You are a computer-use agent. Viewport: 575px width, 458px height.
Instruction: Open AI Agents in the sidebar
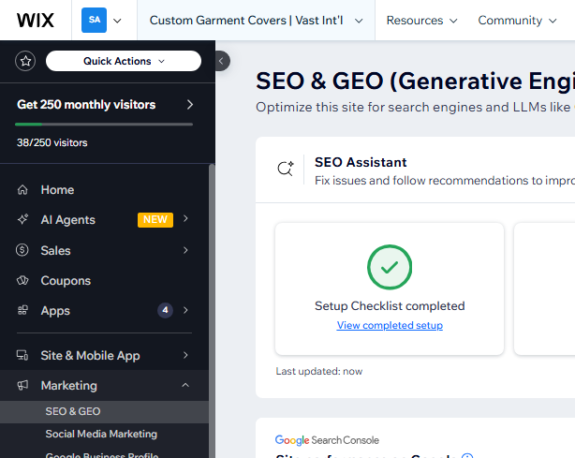coord(104,220)
